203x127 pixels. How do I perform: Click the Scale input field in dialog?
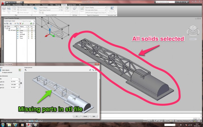[x=14, y=79]
